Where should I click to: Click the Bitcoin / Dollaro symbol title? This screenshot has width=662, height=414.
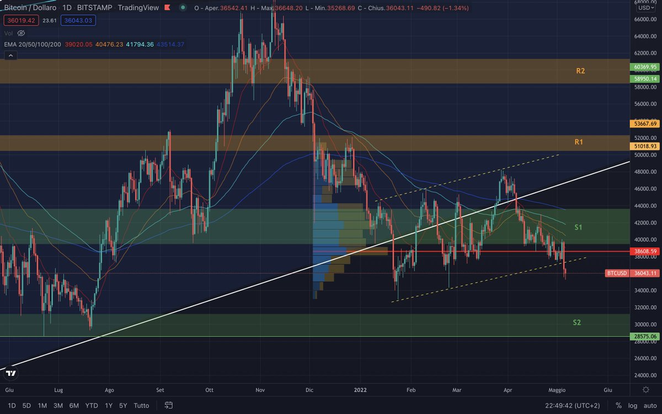coord(30,8)
